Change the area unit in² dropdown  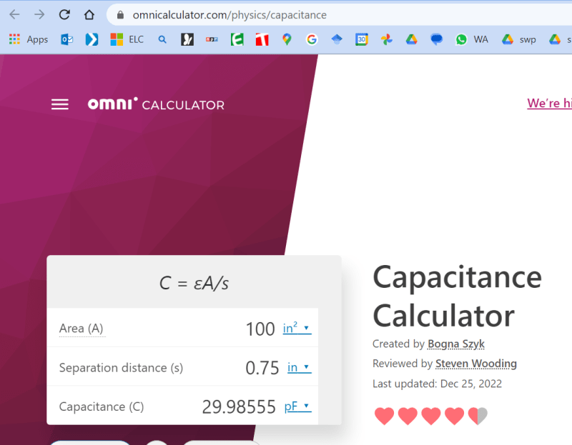click(297, 328)
